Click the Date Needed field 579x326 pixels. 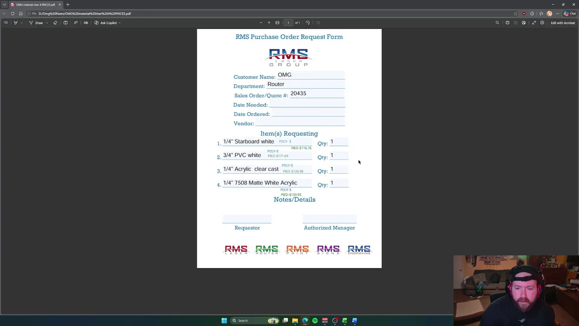tap(307, 104)
